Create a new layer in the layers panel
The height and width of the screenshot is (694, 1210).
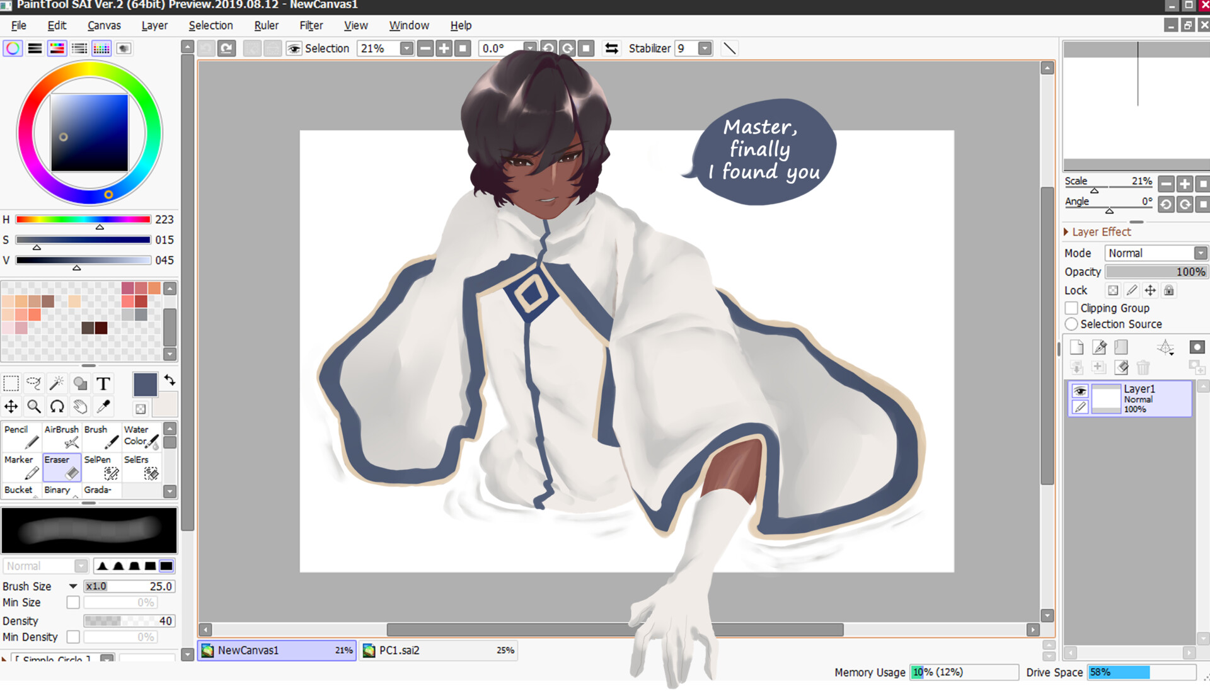(x=1077, y=347)
